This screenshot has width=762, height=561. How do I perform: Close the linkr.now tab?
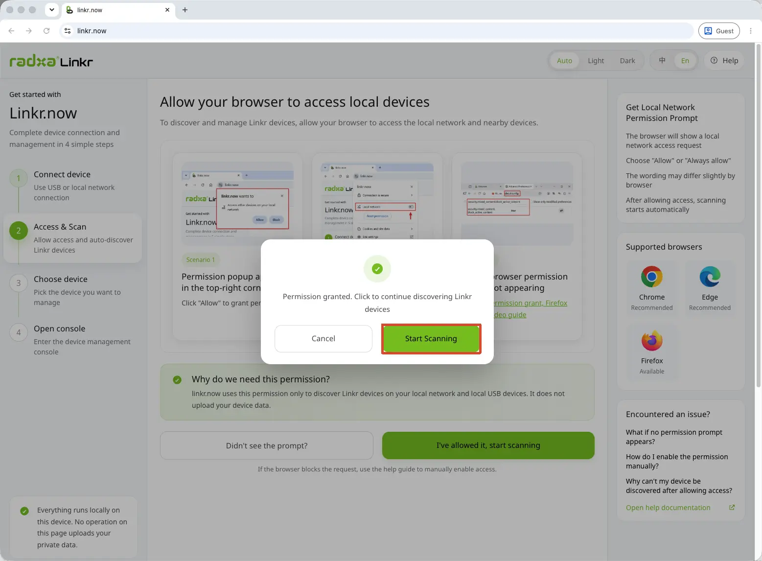click(167, 10)
